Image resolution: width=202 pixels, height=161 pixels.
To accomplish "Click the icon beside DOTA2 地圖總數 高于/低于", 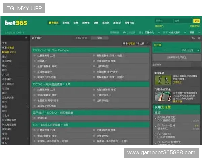I will [35, 100].
